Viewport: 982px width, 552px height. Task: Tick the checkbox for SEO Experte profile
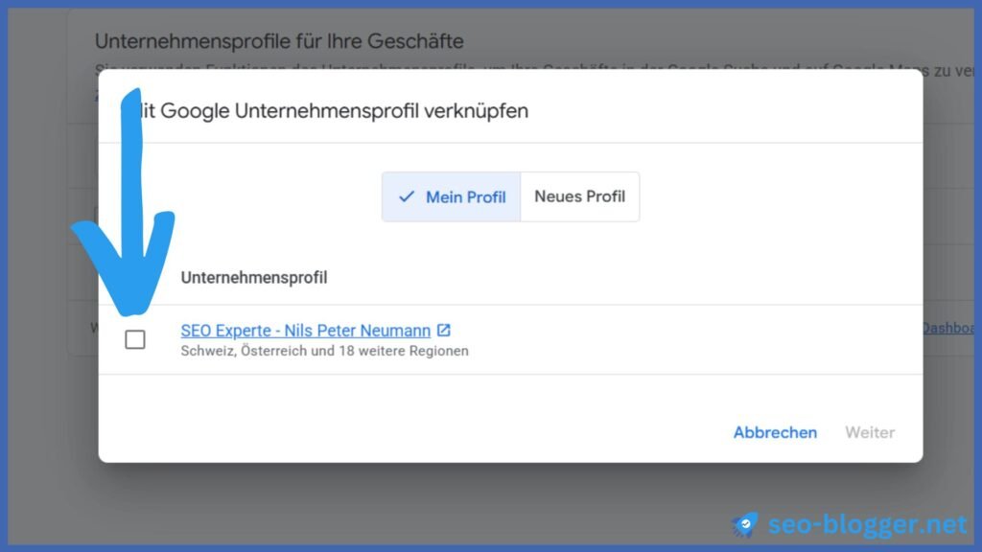(135, 339)
